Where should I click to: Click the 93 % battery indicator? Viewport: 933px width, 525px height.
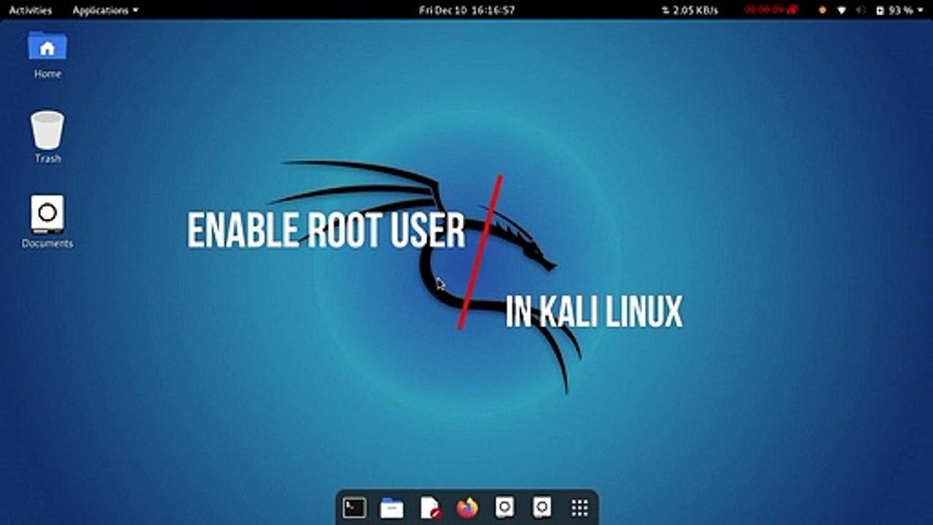click(894, 10)
